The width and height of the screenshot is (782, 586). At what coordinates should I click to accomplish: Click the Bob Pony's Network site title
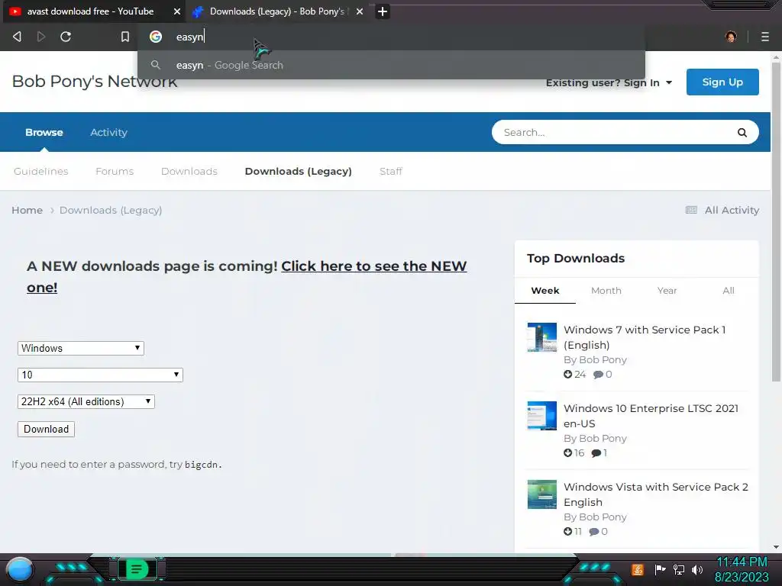pyautogui.click(x=94, y=81)
